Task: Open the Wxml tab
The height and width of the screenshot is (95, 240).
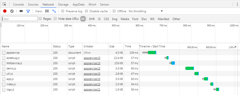Action: point(92,5)
